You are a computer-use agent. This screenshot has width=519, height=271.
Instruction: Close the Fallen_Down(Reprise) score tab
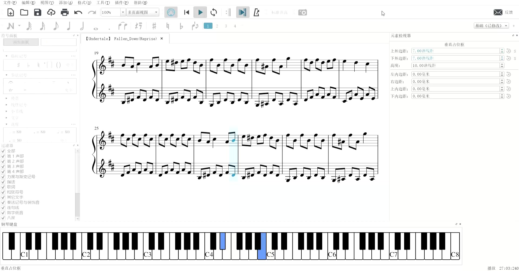point(162,39)
